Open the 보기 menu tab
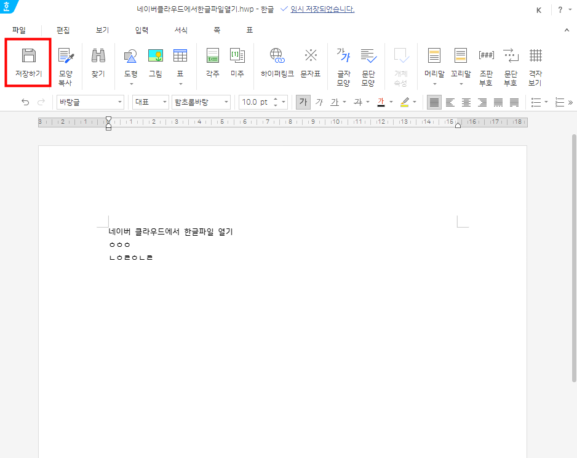The height and width of the screenshot is (458, 577). click(x=102, y=30)
